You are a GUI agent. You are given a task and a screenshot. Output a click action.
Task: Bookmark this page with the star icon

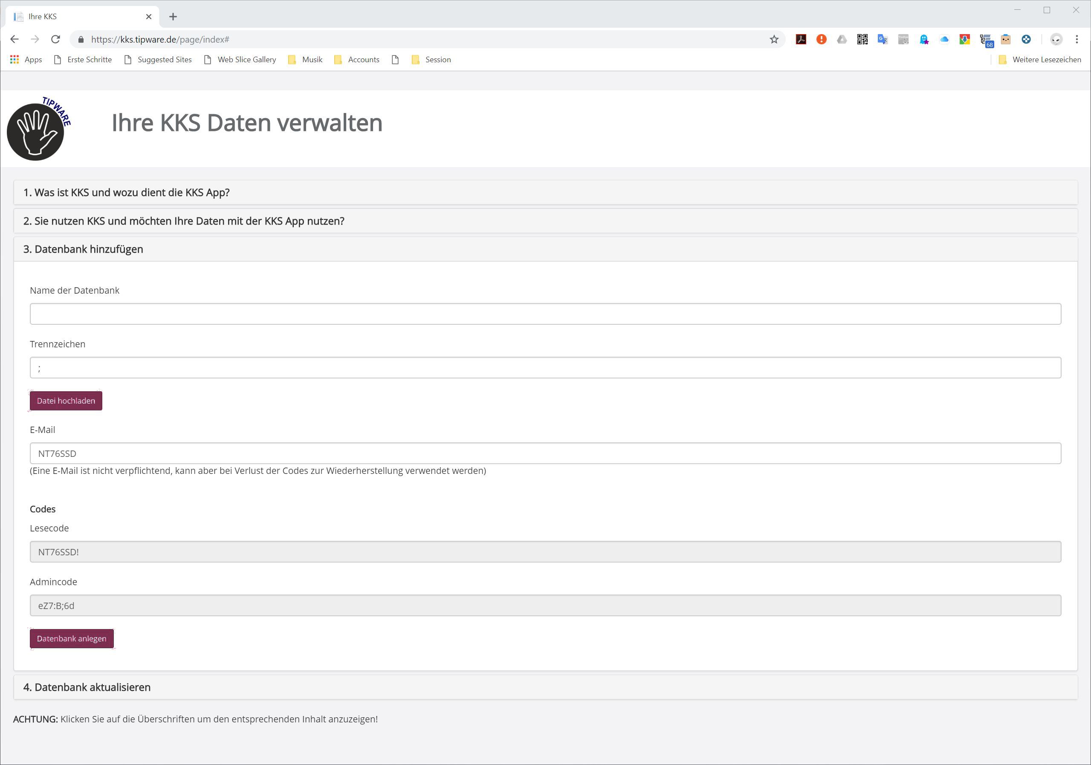coord(774,39)
